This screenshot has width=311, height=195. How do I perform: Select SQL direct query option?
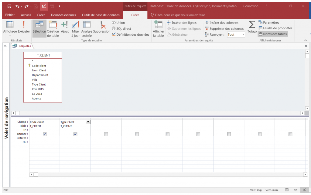coord(121,29)
